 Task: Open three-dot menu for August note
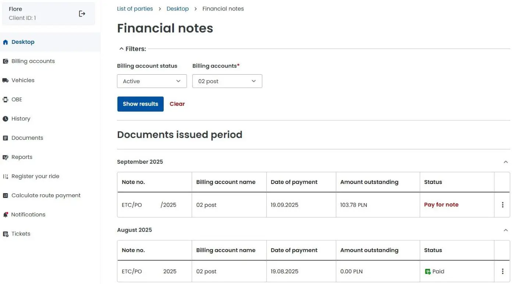tap(502, 271)
